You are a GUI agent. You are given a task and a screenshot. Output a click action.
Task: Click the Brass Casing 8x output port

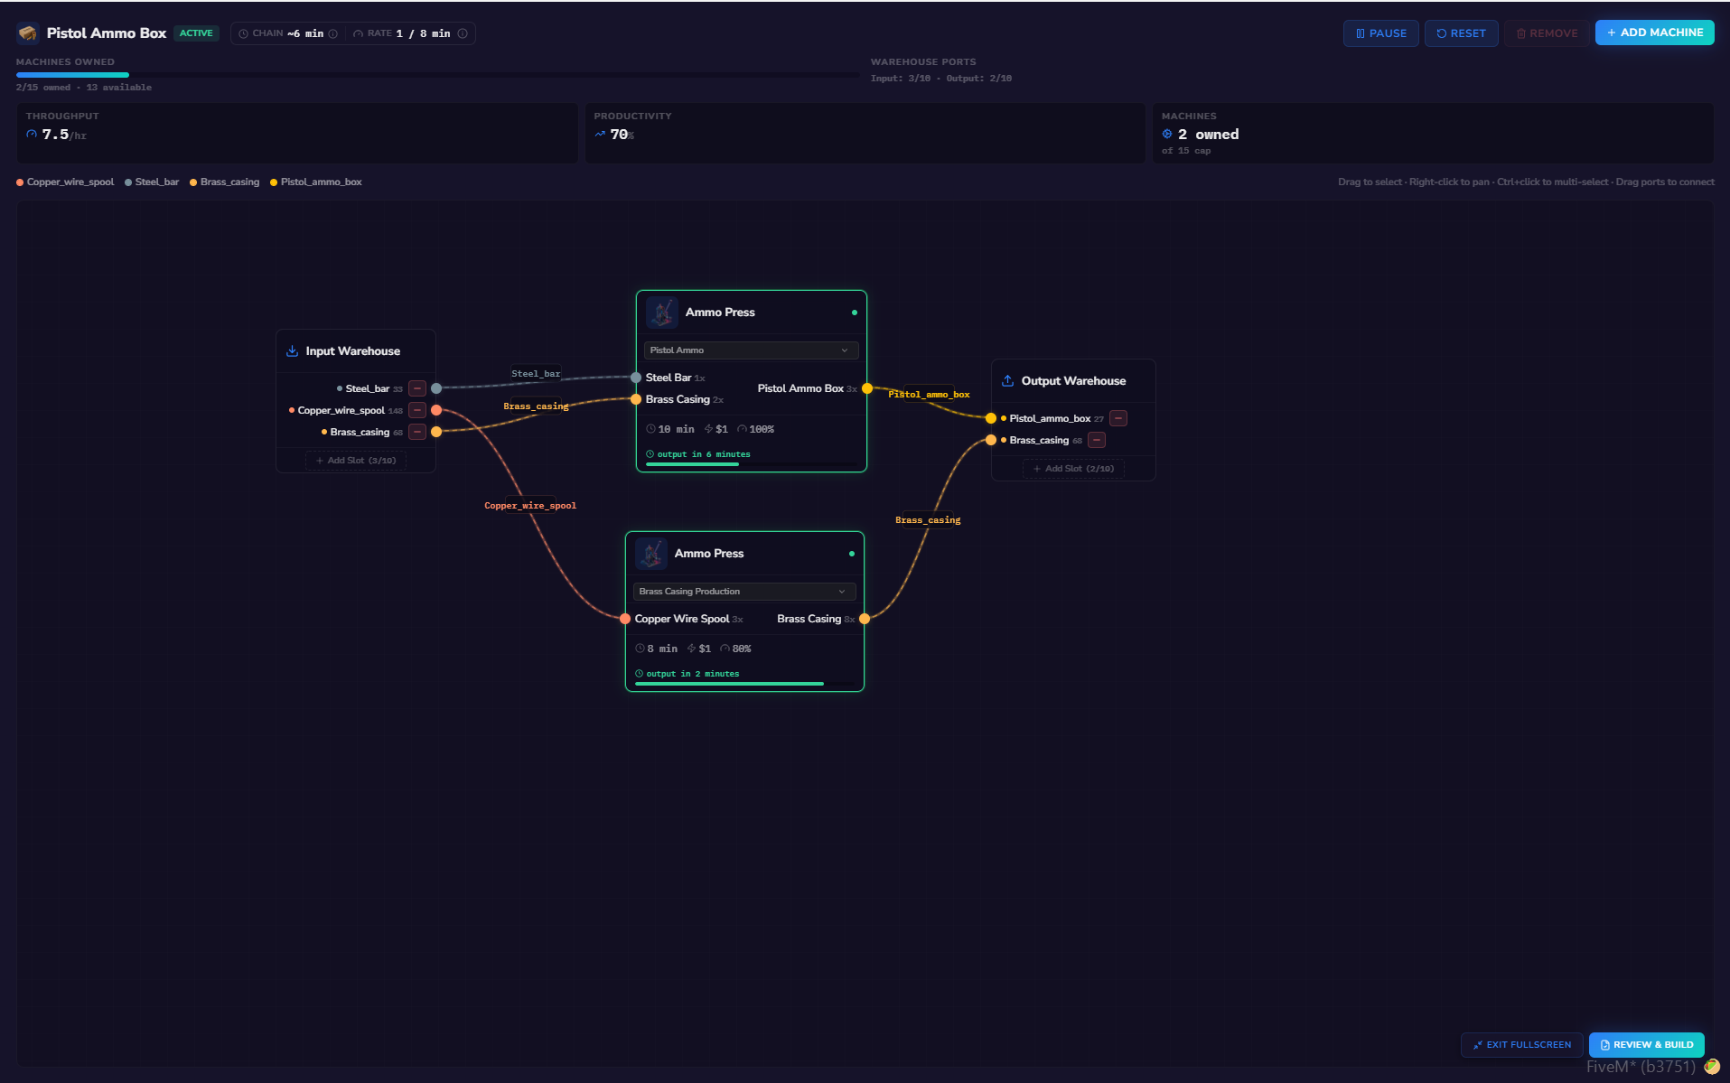click(865, 619)
